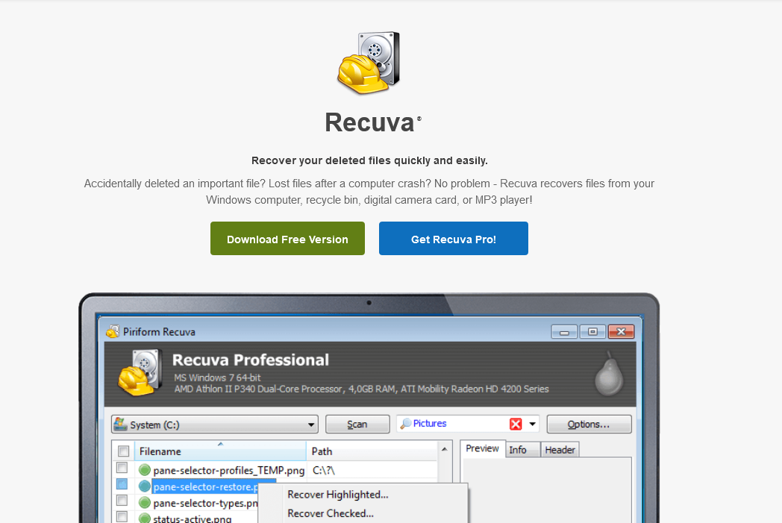This screenshot has width=782, height=523.
Task: Click the C:\?\ path cell
Action: (x=324, y=470)
